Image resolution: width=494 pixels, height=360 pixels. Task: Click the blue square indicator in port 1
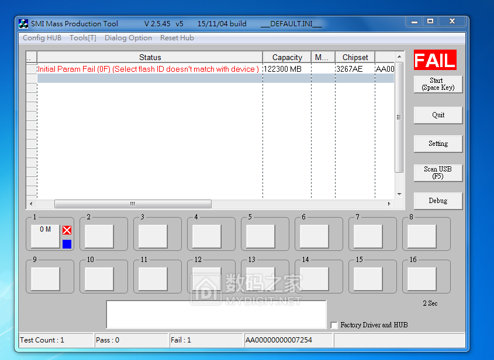67,244
